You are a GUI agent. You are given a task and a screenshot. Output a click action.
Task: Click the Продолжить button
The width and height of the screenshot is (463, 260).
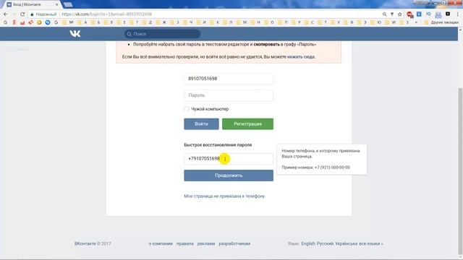(229, 175)
